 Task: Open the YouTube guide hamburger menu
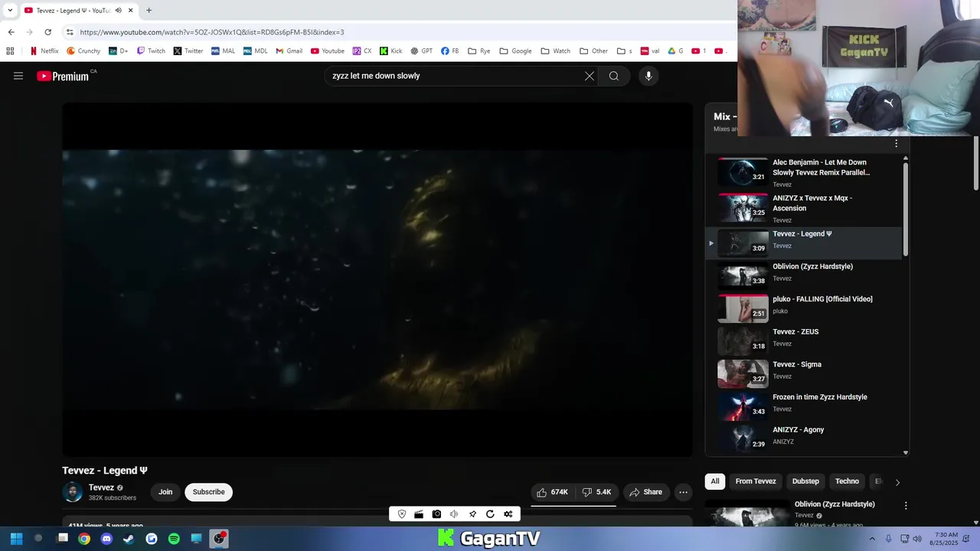point(18,76)
